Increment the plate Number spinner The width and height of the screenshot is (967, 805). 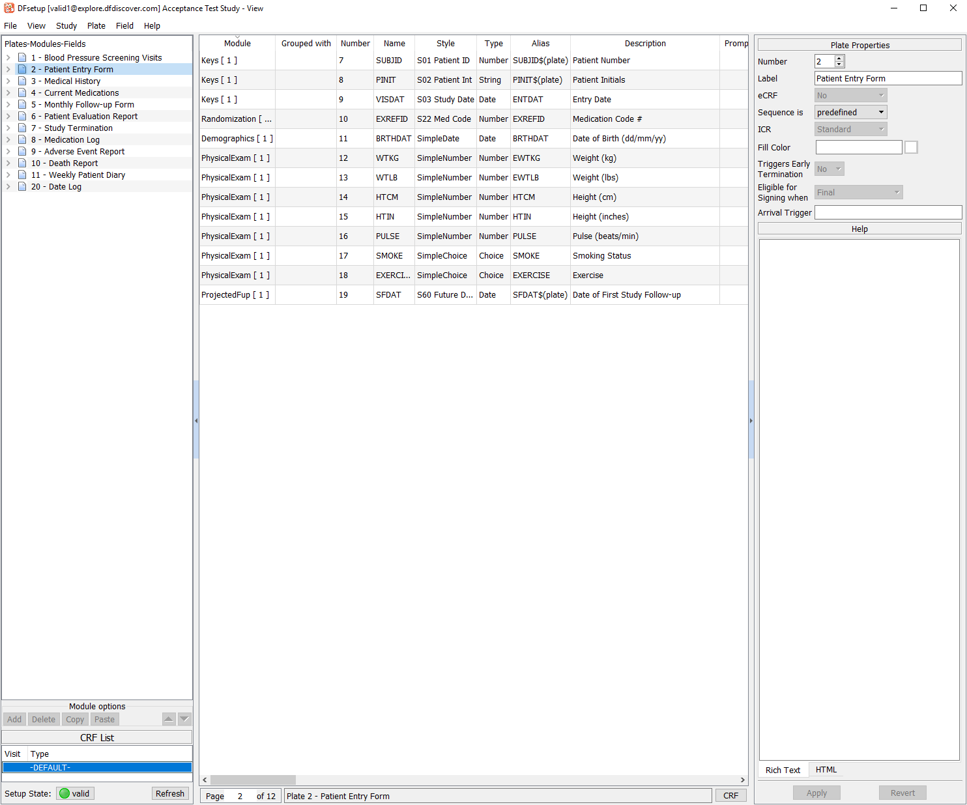click(x=839, y=59)
